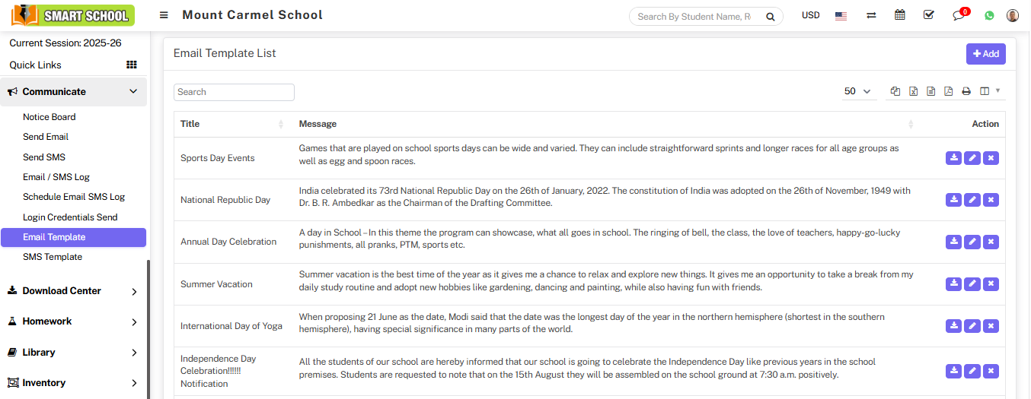Export the table to Excel
Screen dimensions: 1031x399
[x=913, y=91]
